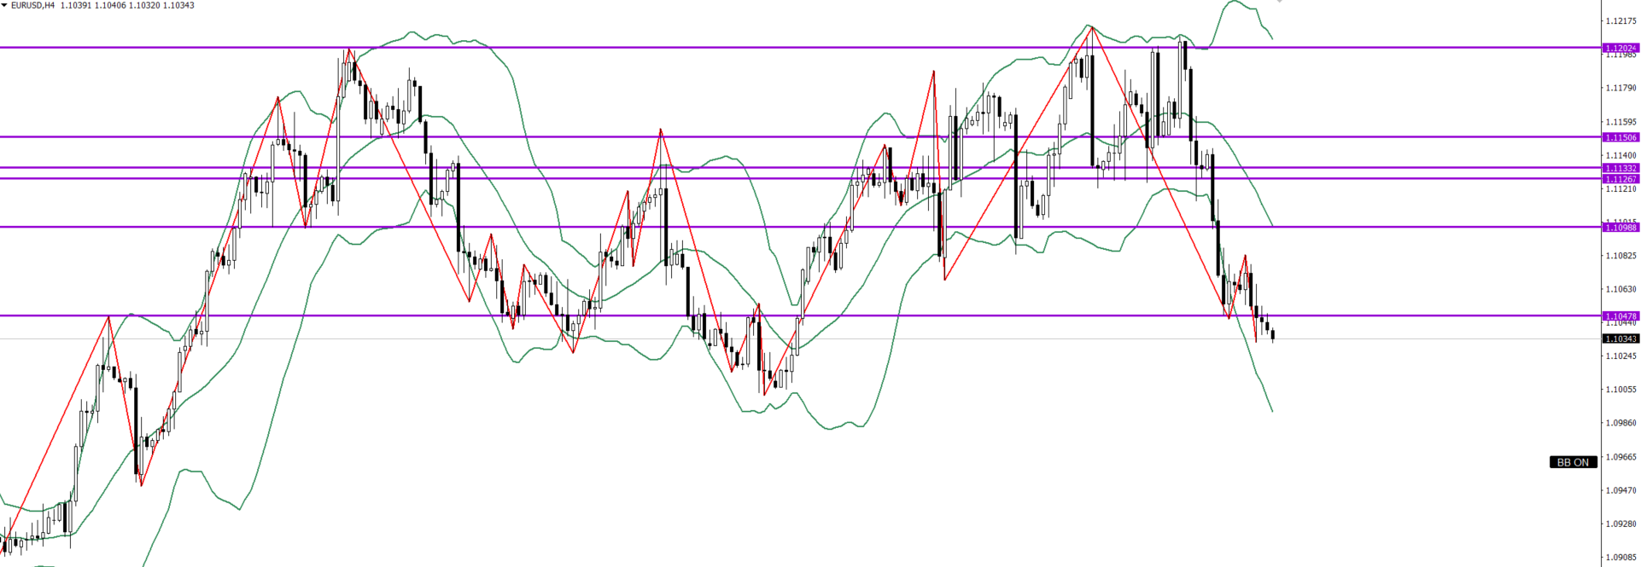Toggle the BB ON Bollinger Bands button

coord(1573,462)
